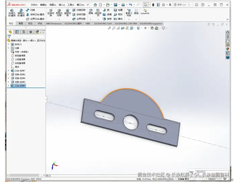Click the home icon in the top toolbar
234x182 pixels.
95,5
